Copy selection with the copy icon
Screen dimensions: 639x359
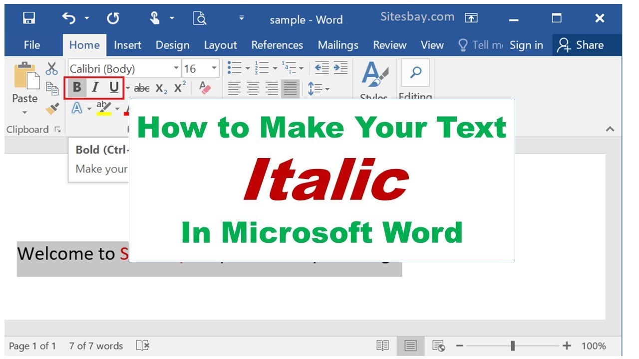tap(52, 88)
